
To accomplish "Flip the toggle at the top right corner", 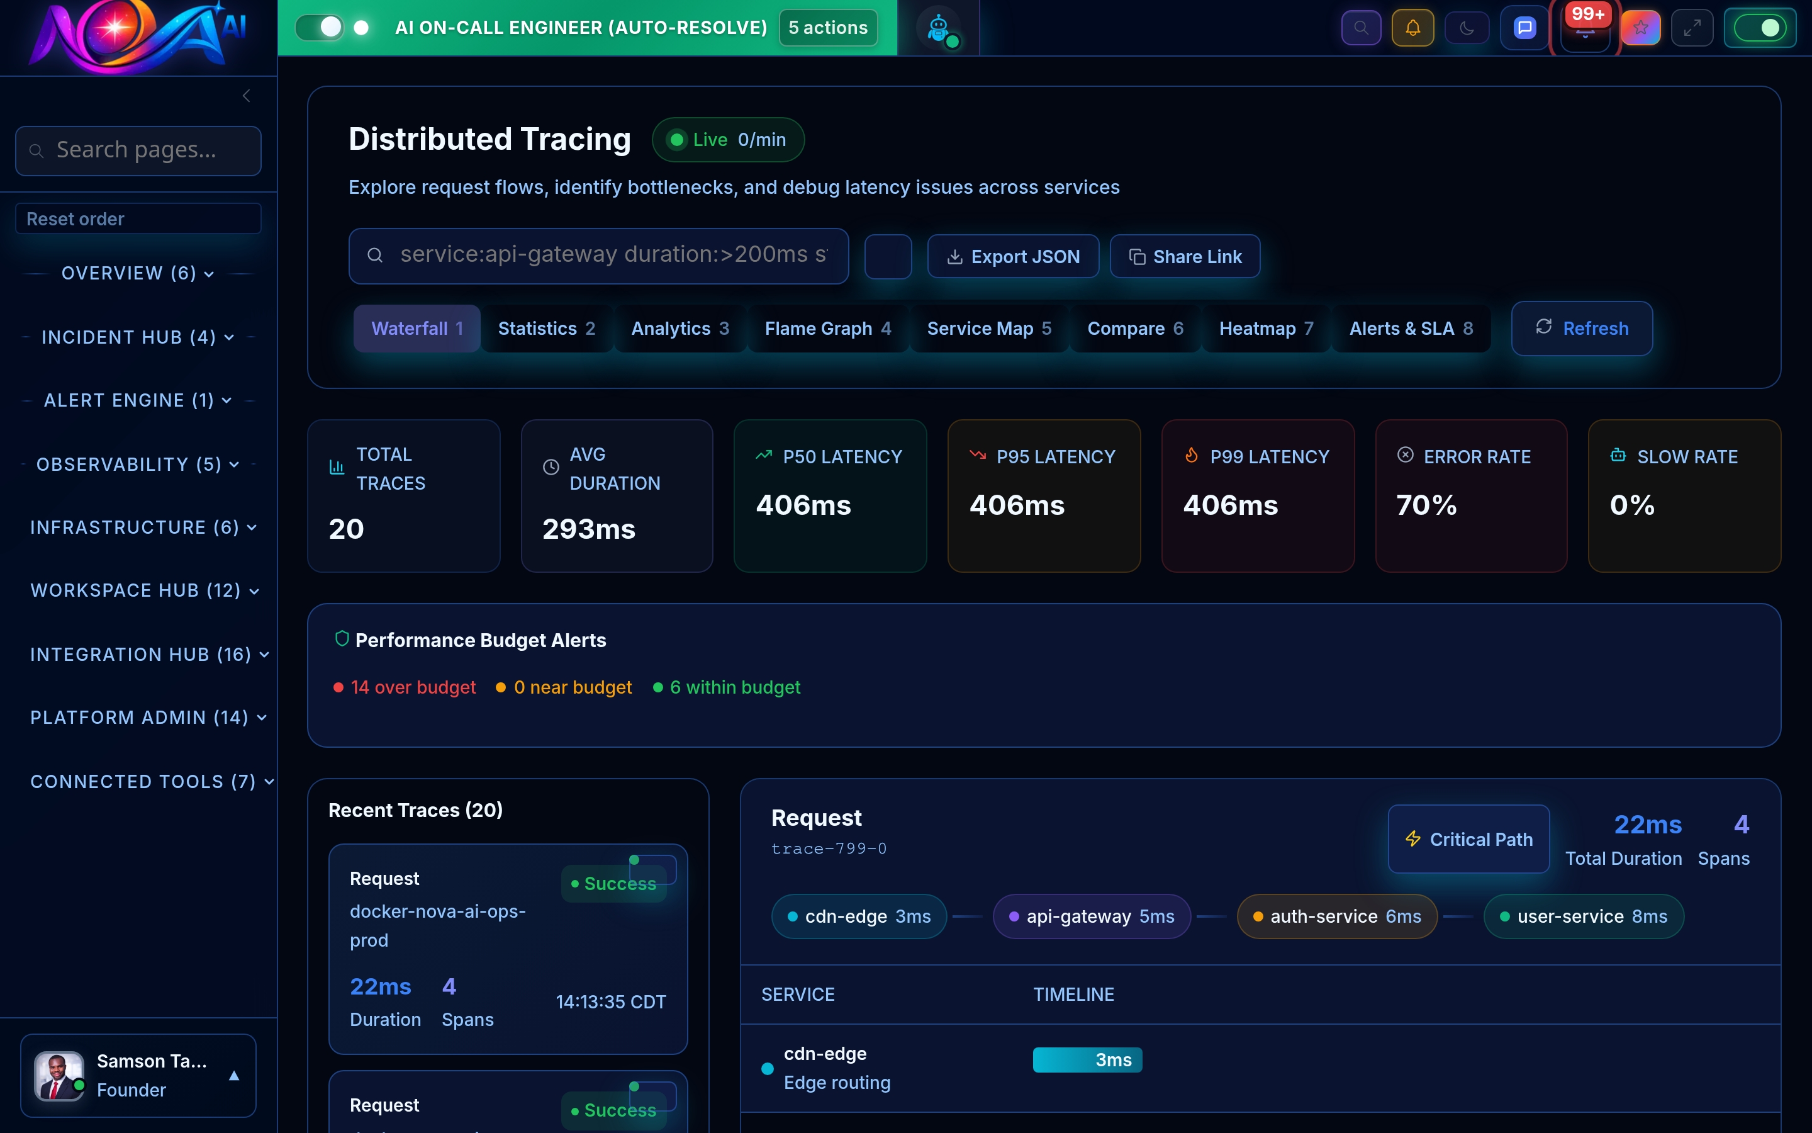I will click(1760, 27).
